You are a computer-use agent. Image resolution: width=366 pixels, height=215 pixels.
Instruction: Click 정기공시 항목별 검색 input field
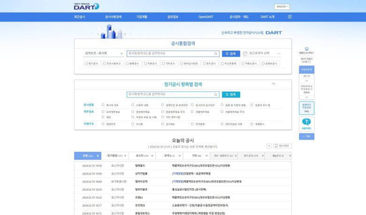pyautogui.click(x=173, y=95)
